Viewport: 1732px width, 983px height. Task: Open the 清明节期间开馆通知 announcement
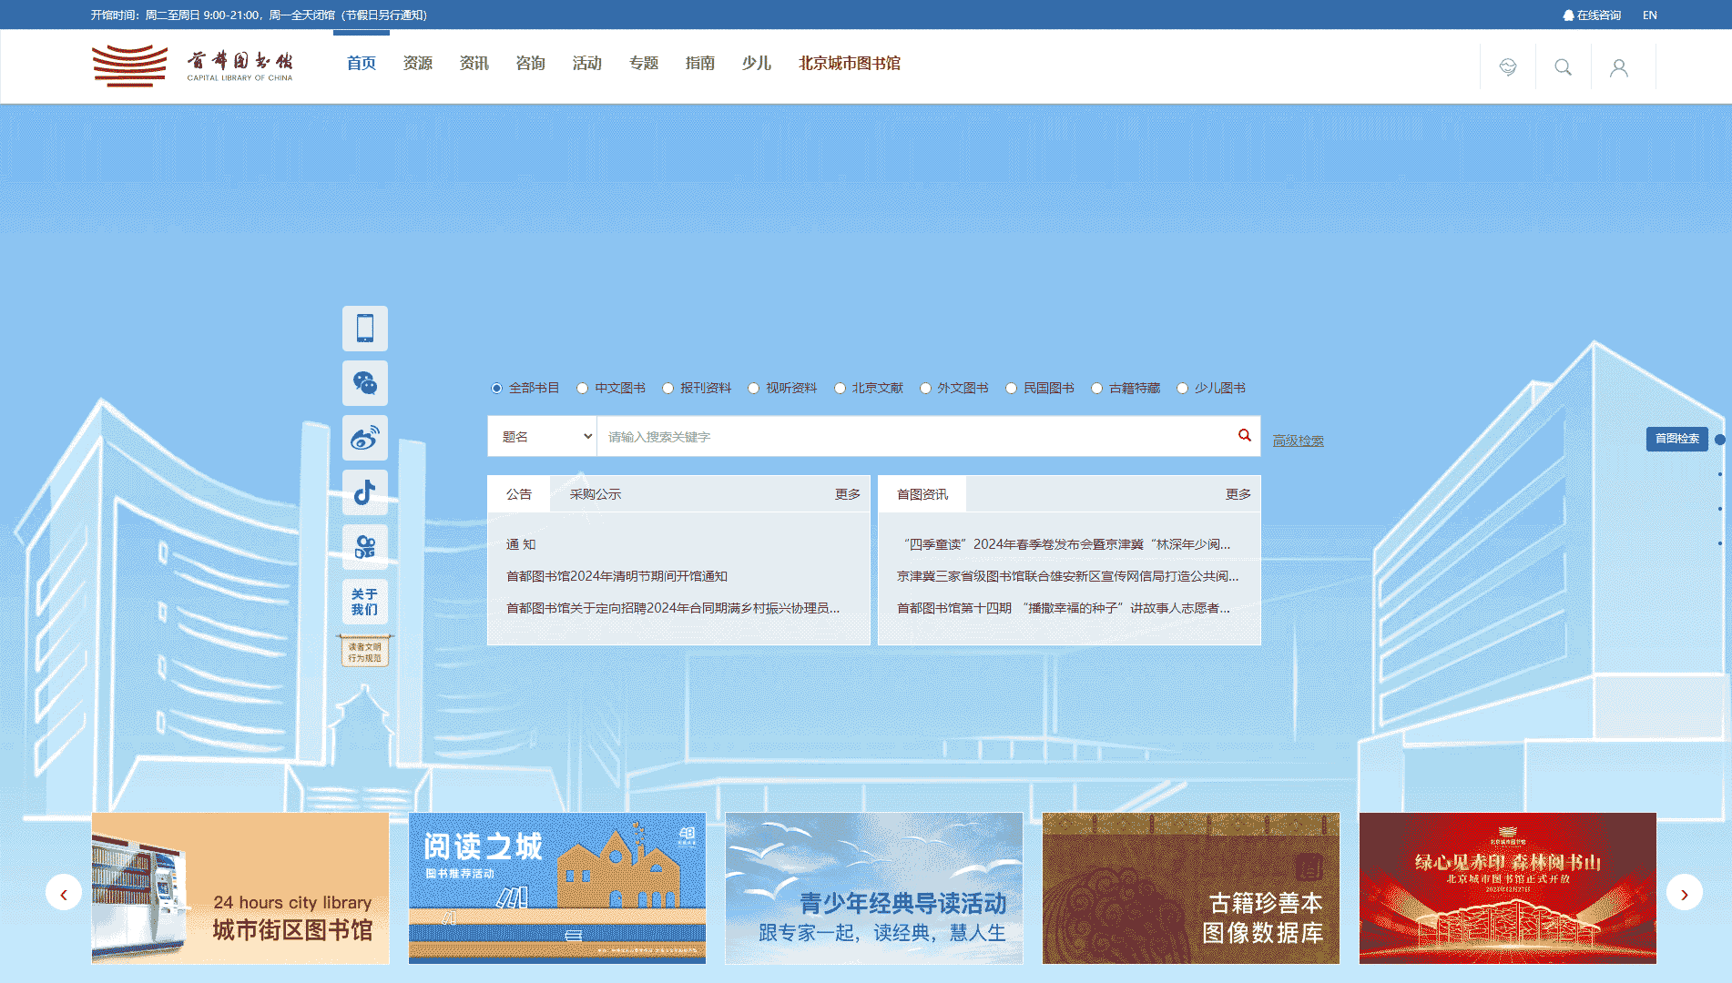click(616, 576)
